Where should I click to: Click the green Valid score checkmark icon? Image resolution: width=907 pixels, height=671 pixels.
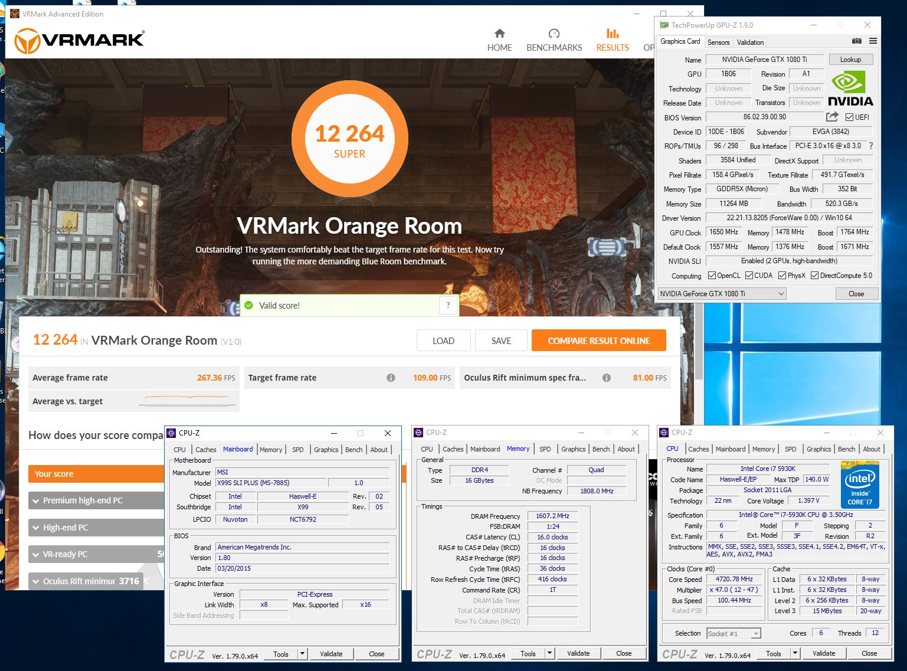[x=248, y=305]
